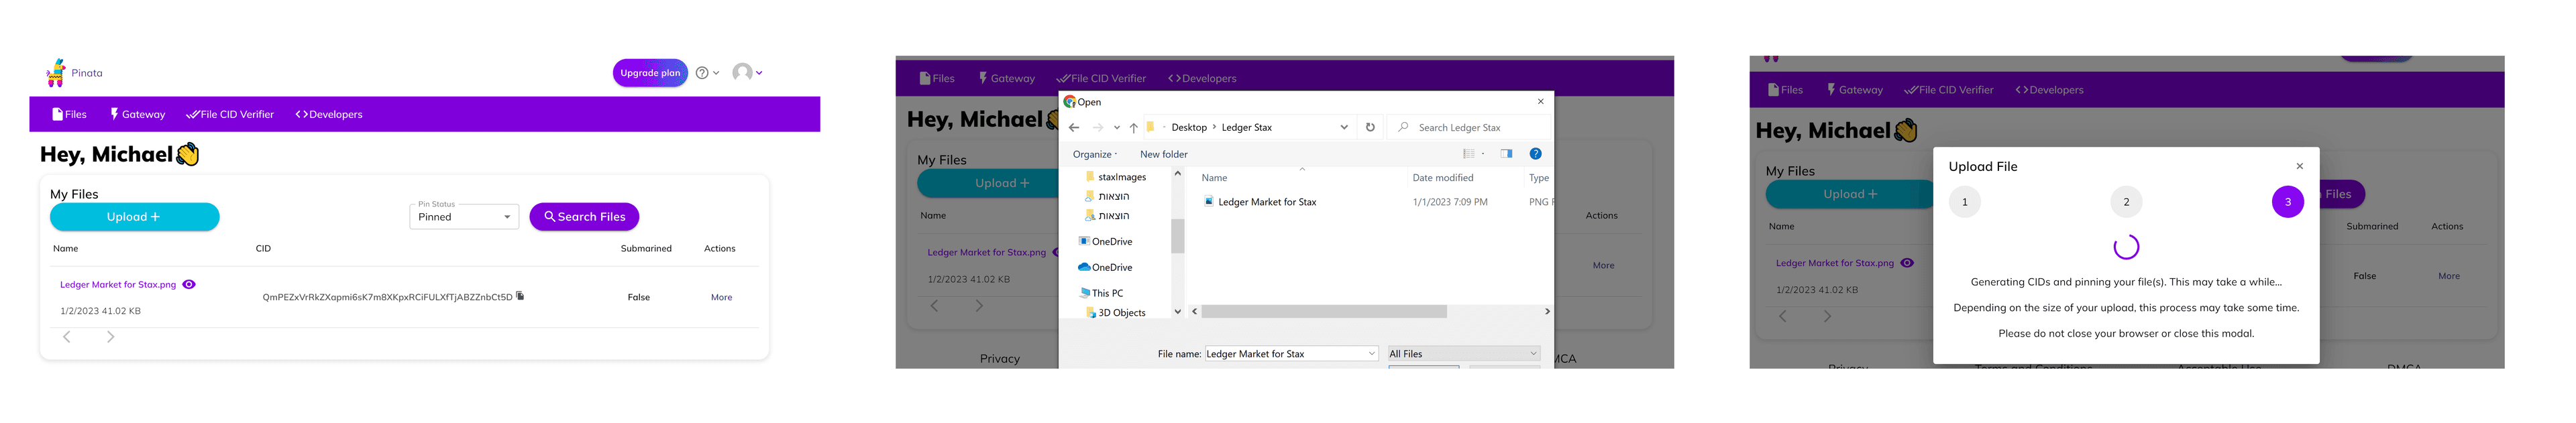Click step 3 purple circle in the Upload File modal
This screenshot has width=2576, height=423.
tap(2287, 202)
